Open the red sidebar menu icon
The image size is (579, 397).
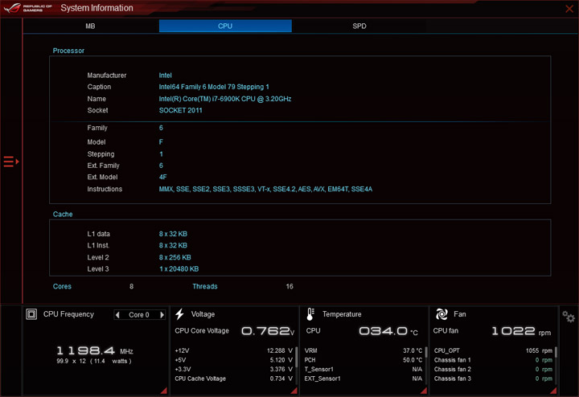11,162
